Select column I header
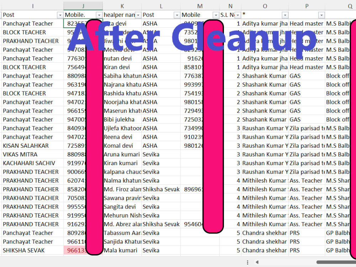 coord(33,6)
